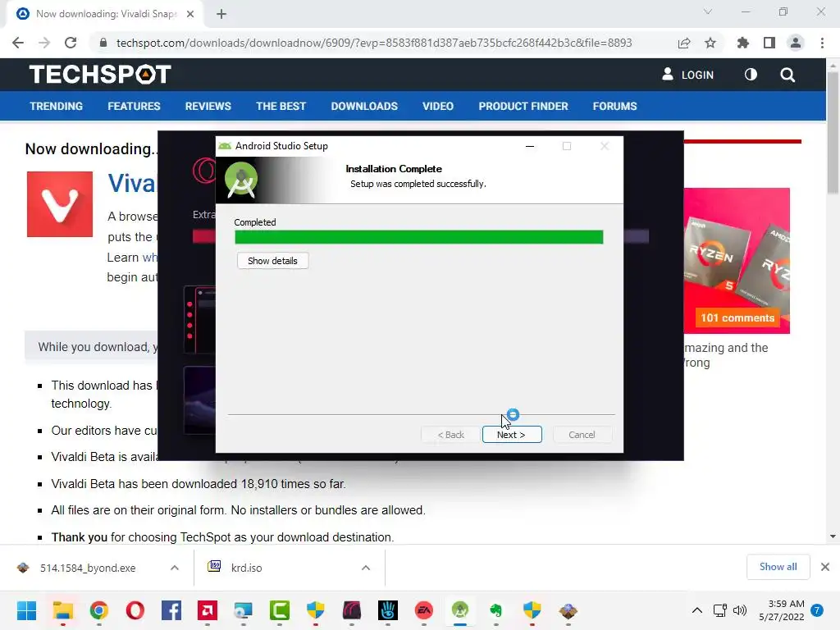This screenshot has width=840, height=630.
Task: Open Android Studio taskbar icon
Action: tap(459, 610)
